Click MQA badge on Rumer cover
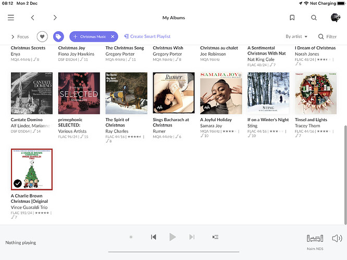This screenshot has width=347, height=260. pos(159,107)
